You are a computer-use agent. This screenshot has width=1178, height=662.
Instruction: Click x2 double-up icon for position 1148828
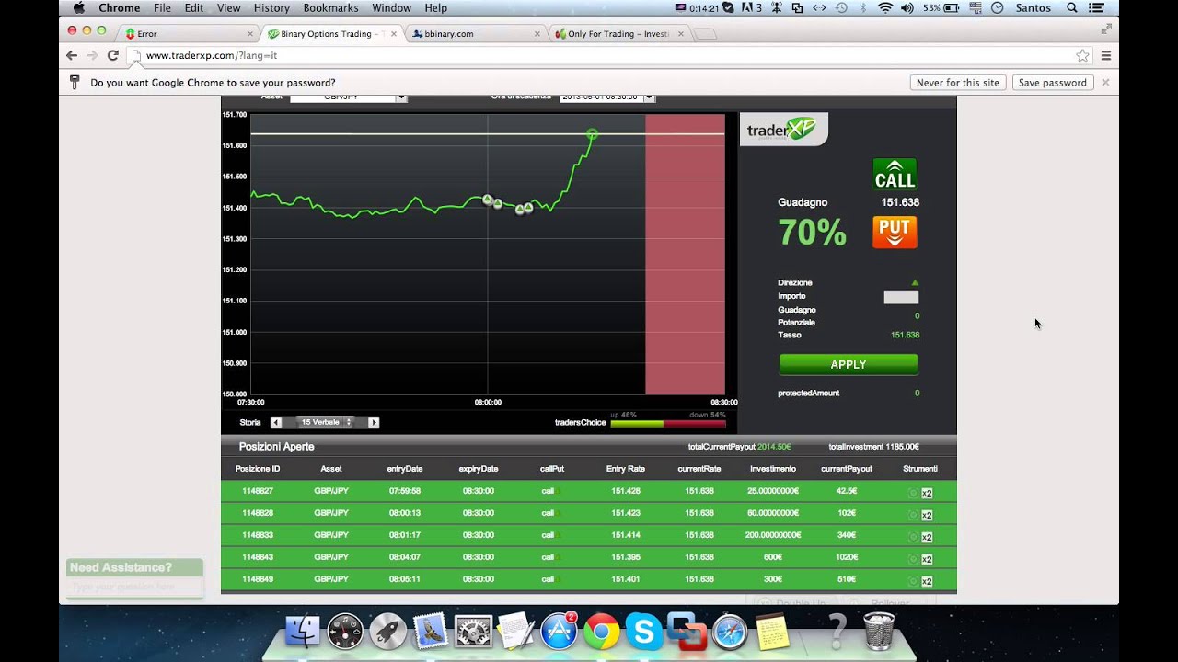click(x=927, y=515)
